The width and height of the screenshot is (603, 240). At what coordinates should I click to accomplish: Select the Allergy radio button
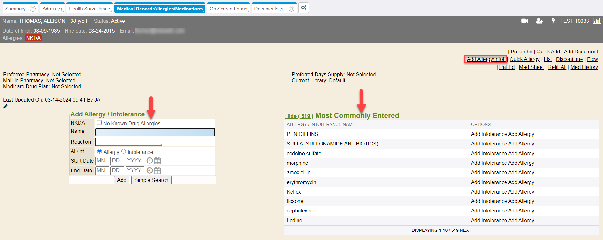coord(100,151)
